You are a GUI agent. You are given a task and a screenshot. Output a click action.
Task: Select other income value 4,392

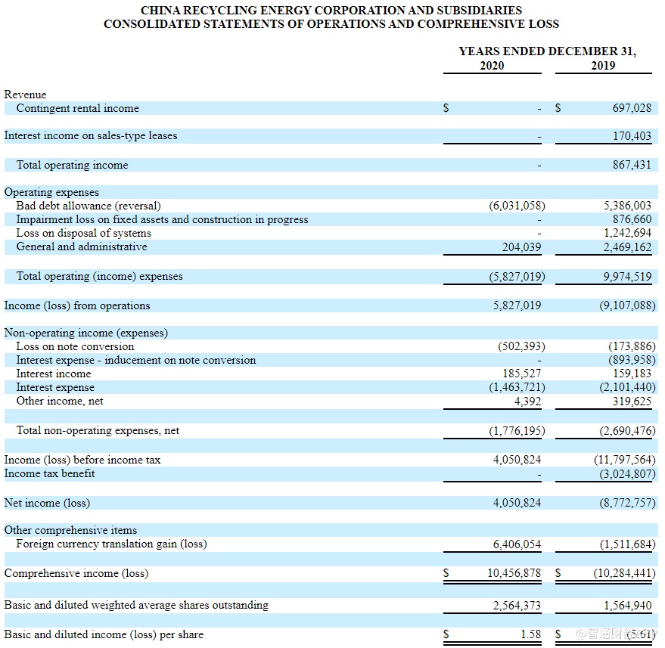pyautogui.click(x=527, y=401)
